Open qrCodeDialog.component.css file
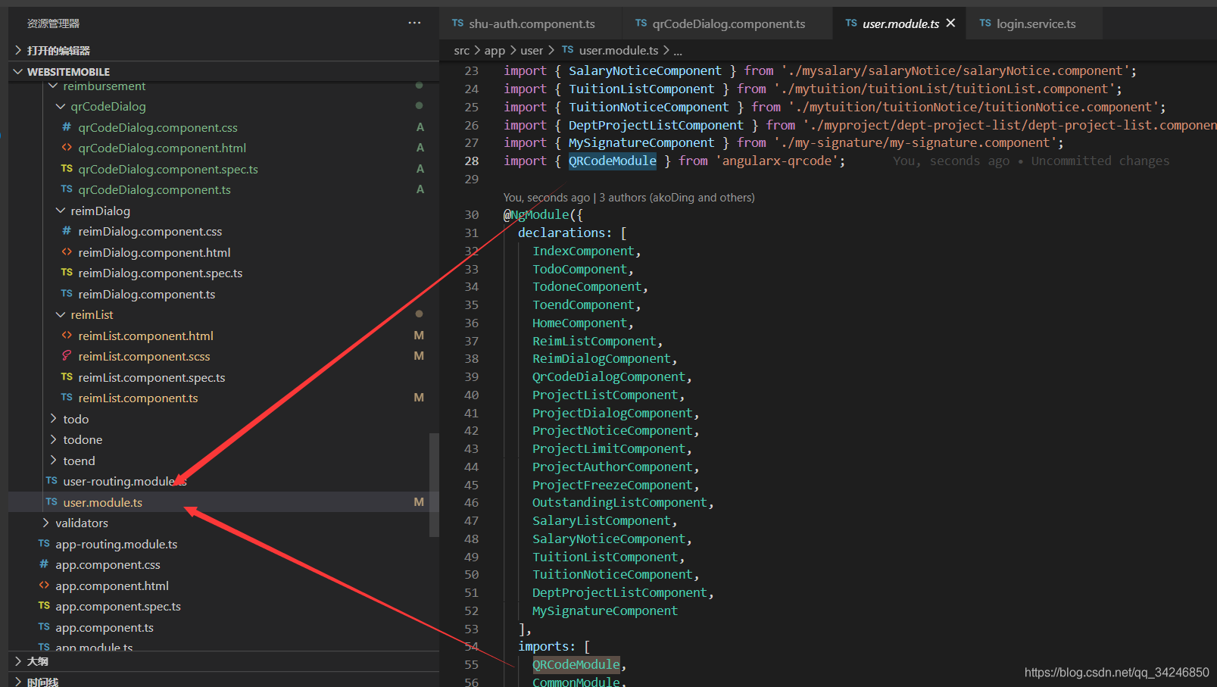This screenshot has height=687, width=1217. [x=158, y=127]
